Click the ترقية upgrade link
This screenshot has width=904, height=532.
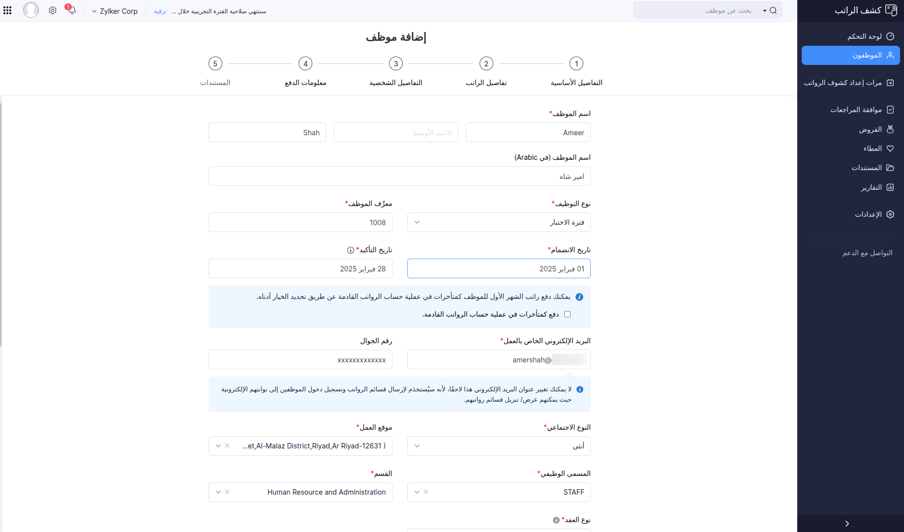click(x=159, y=11)
